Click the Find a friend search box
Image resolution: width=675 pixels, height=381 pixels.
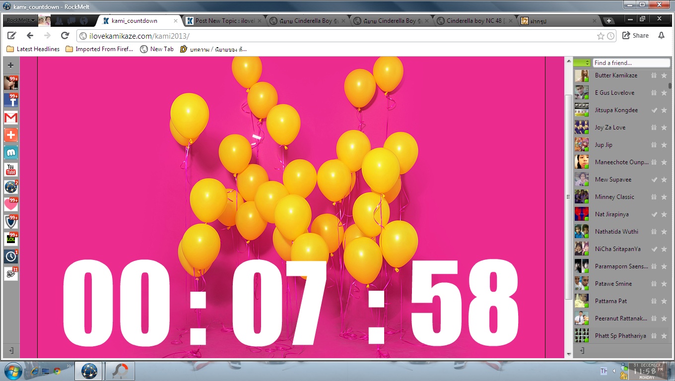click(x=631, y=63)
